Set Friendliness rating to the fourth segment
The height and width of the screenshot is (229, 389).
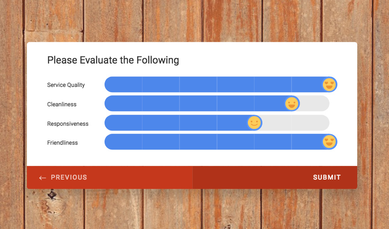click(x=236, y=142)
